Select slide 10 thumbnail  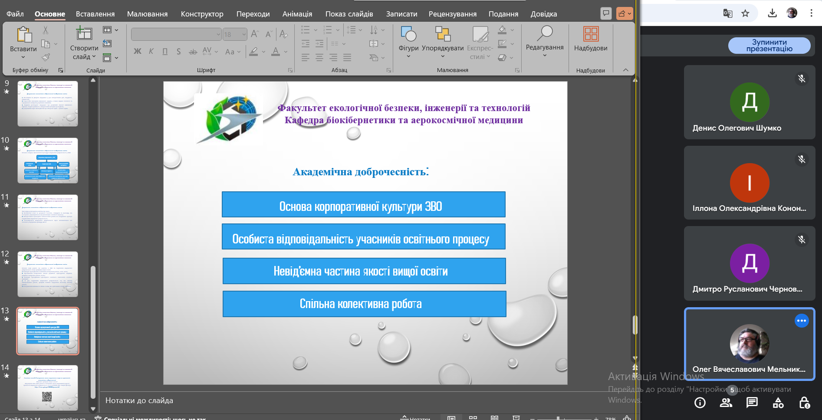coord(48,161)
